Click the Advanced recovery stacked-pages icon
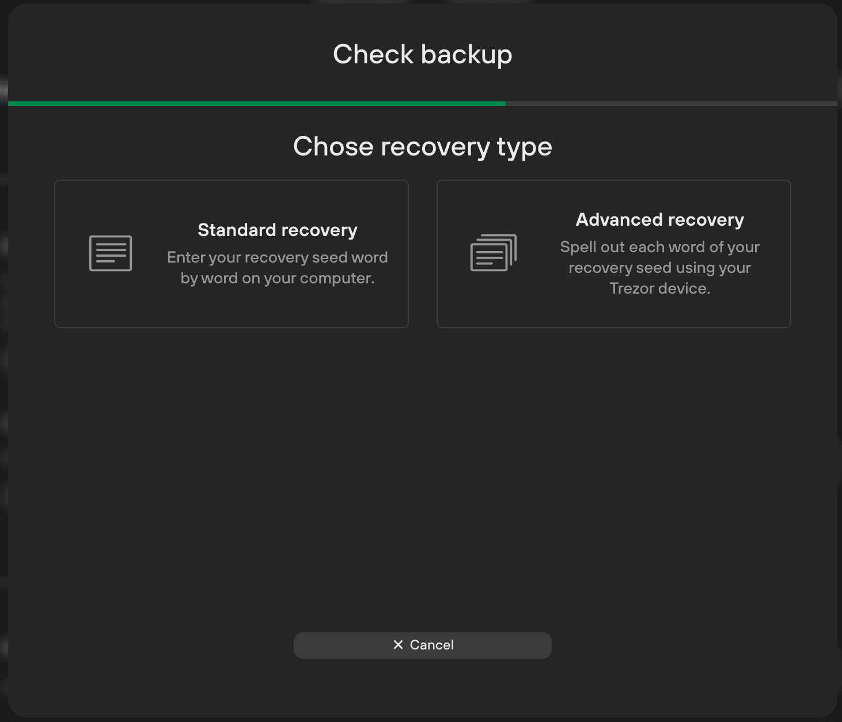 pyautogui.click(x=494, y=253)
